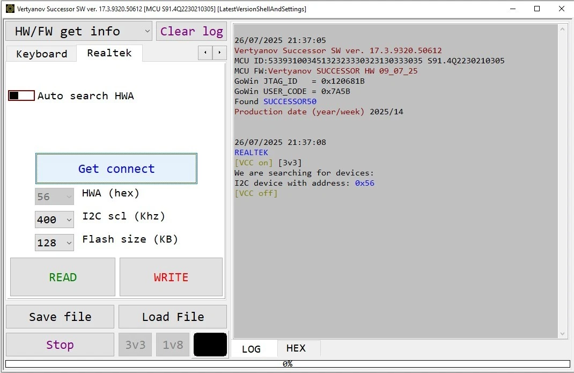Open the Flash size (KB) dropdown

(x=54, y=243)
